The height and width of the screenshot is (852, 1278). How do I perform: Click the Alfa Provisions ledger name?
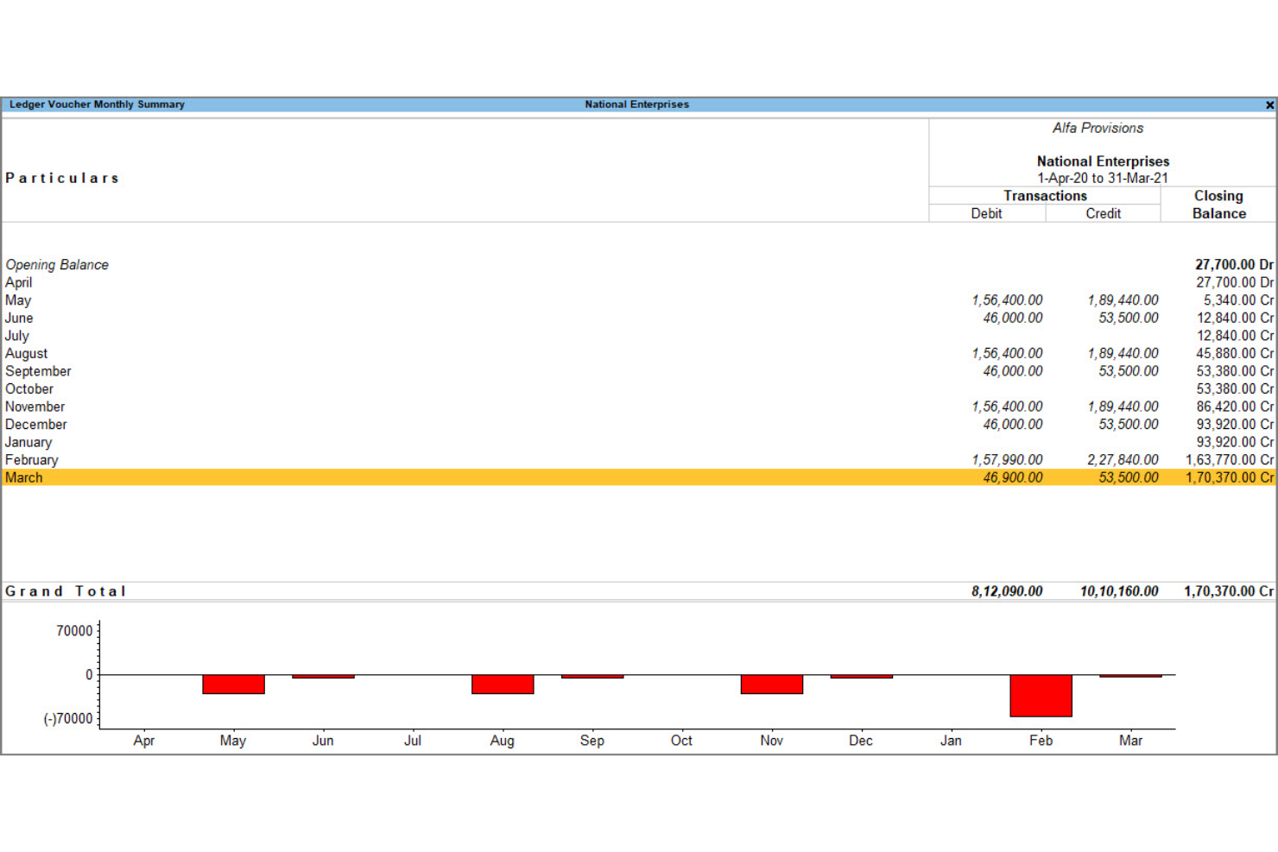[1098, 128]
